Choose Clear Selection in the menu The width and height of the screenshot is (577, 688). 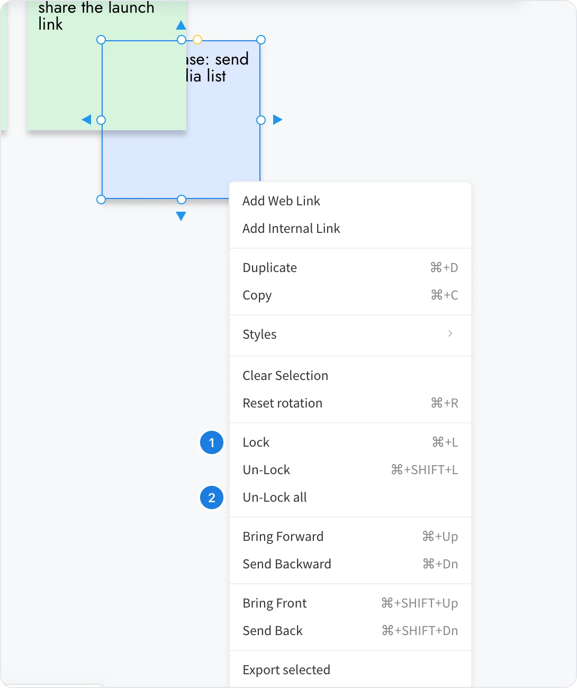pos(350,376)
